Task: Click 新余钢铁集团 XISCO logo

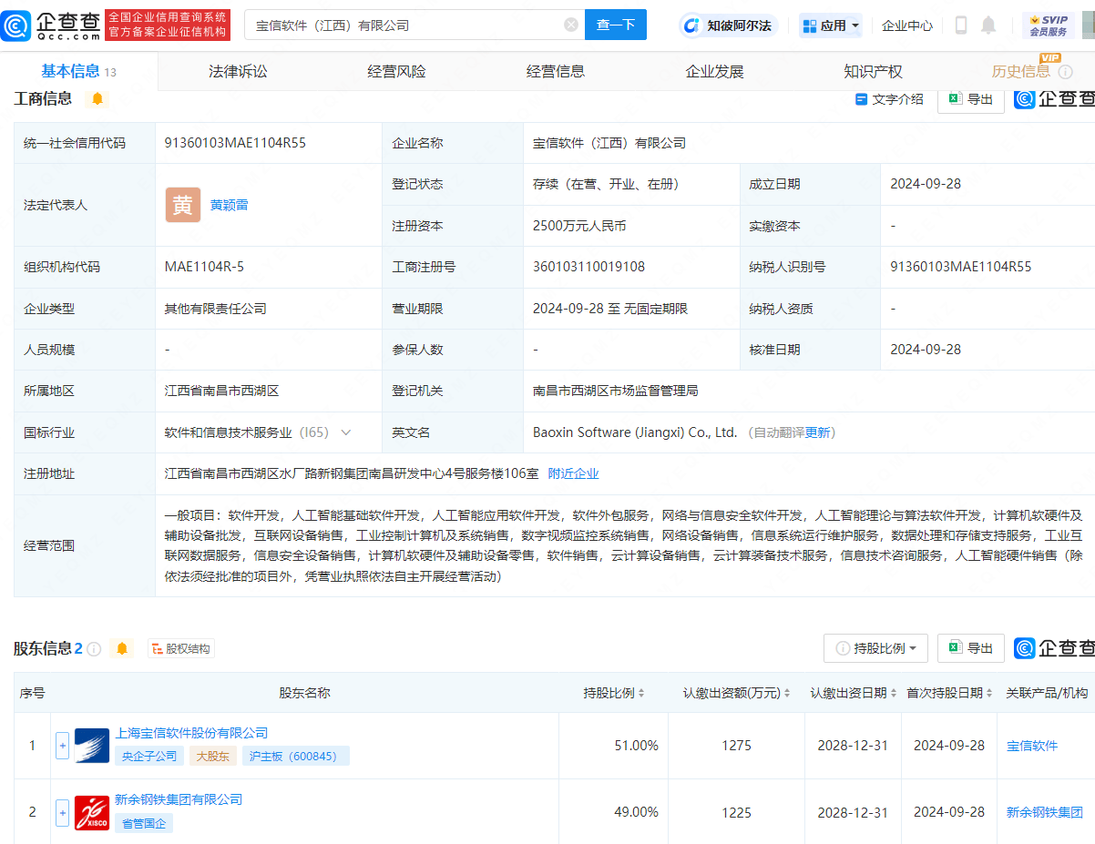Action: (x=92, y=812)
